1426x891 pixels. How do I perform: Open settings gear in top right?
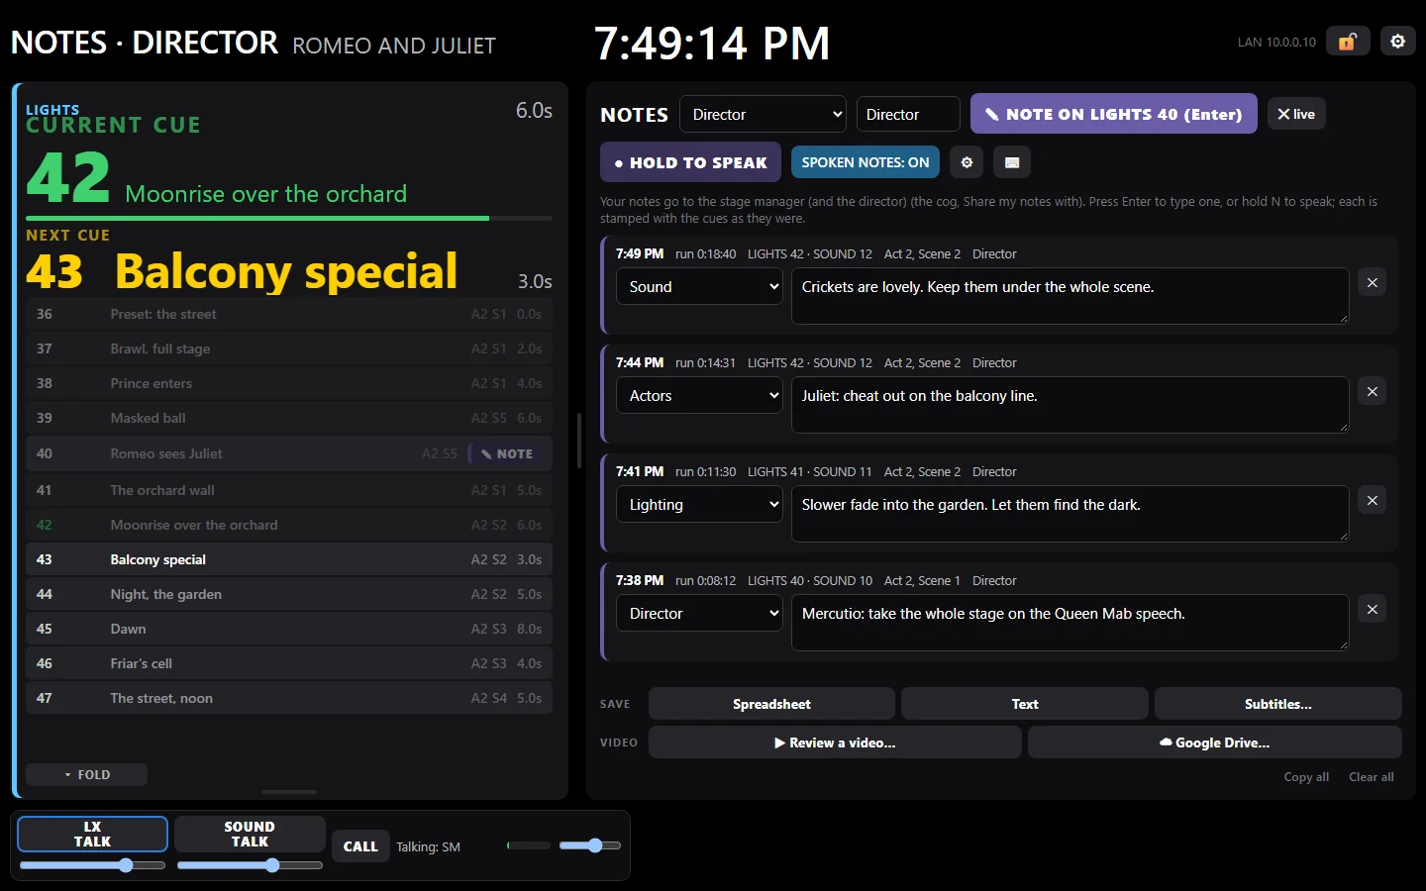tap(1397, 42)
